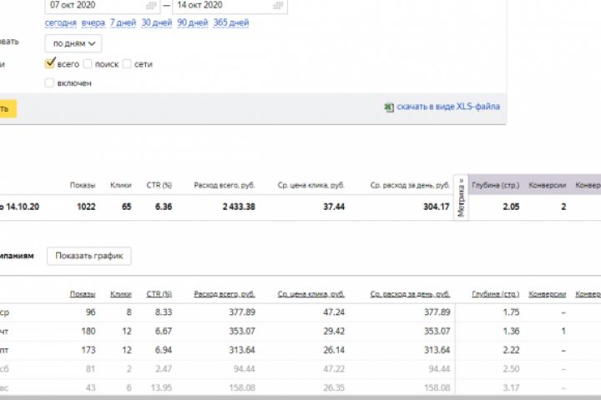Click spend cell «377.89» under Расход всего
Screen dimensions: 601x400
click(242, 312)
